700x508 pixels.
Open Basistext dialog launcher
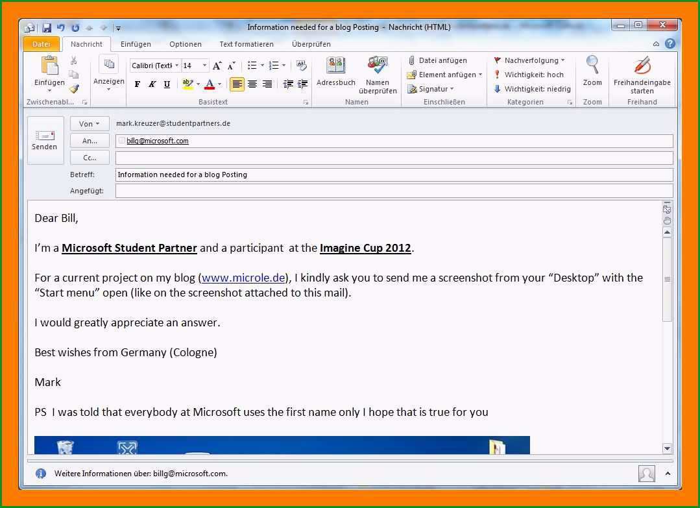pyautogui.click(x=306, y=103)
